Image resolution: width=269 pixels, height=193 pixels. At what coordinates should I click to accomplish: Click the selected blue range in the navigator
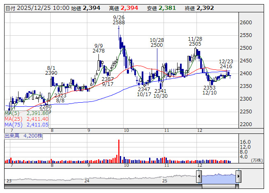coord(219,179)
